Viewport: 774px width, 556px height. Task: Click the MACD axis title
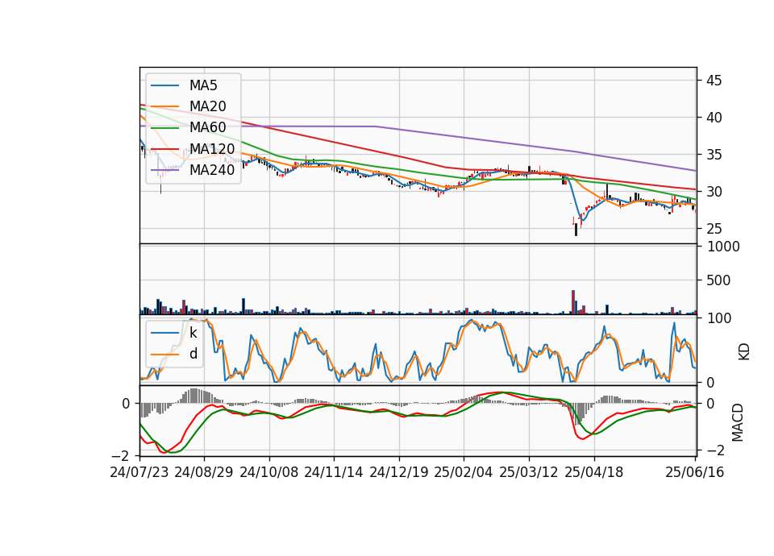(738, 422)
